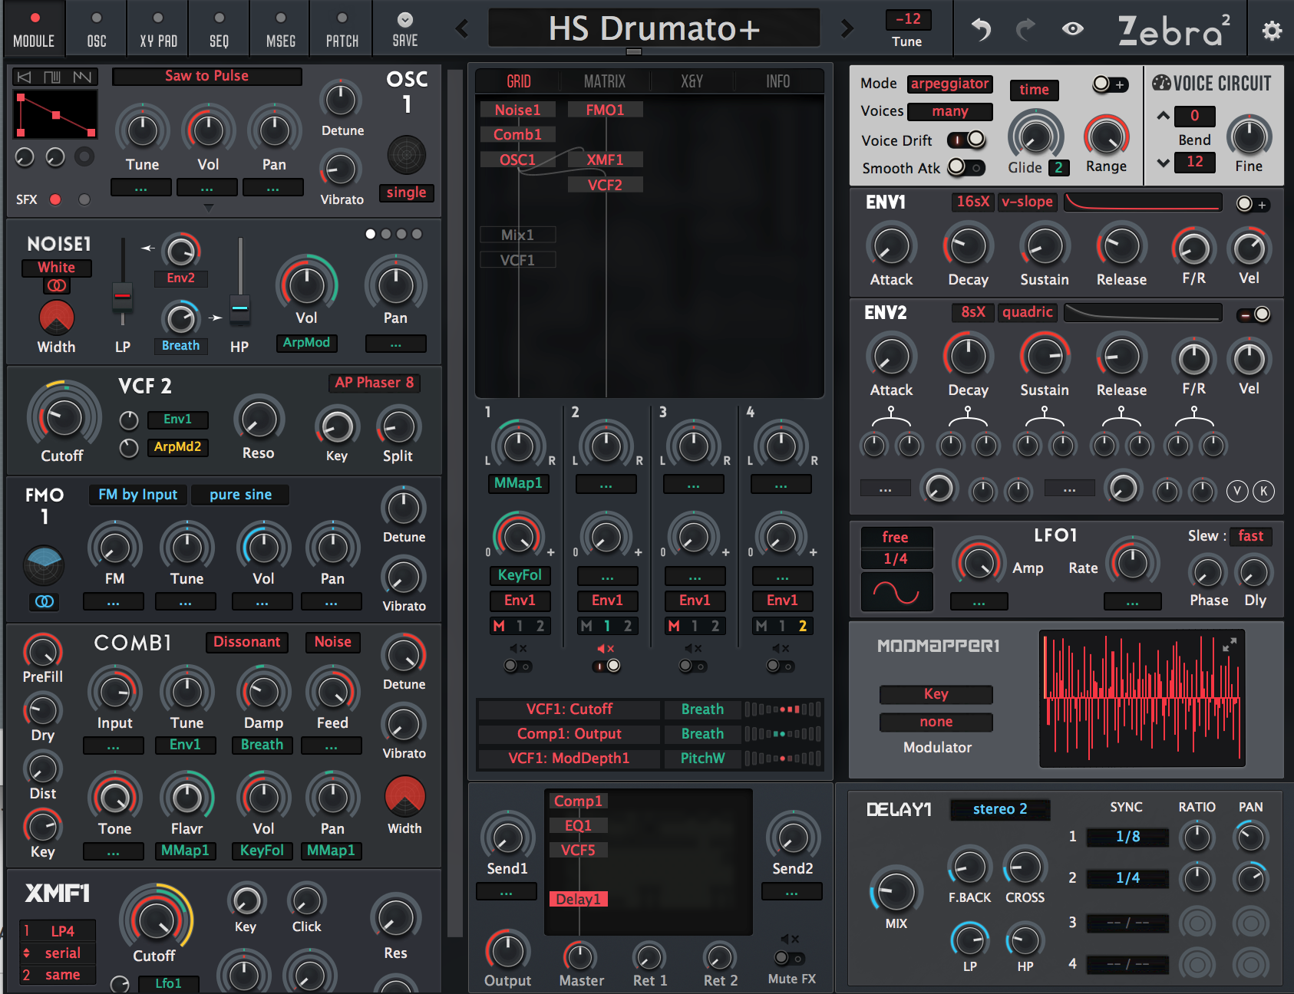Open the settings gear icon

[1272, 31]
